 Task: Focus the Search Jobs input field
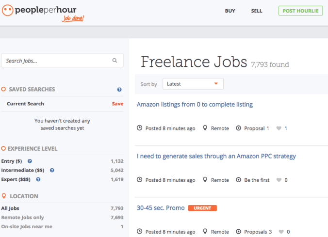(62, 61)
